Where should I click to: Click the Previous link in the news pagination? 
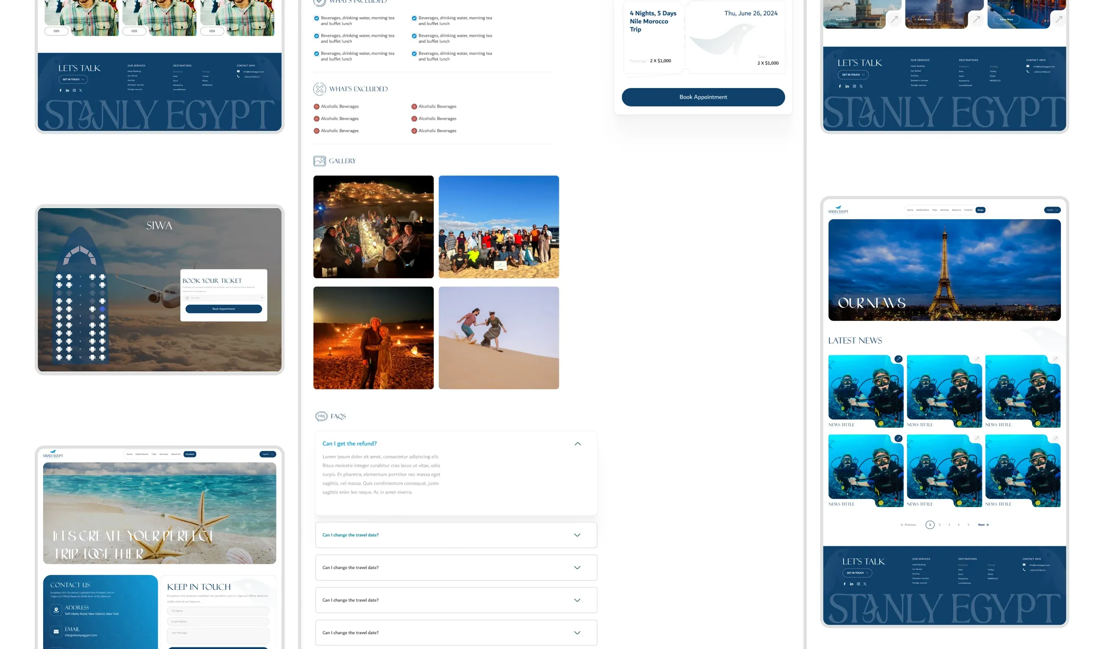[x=908, y=524]
